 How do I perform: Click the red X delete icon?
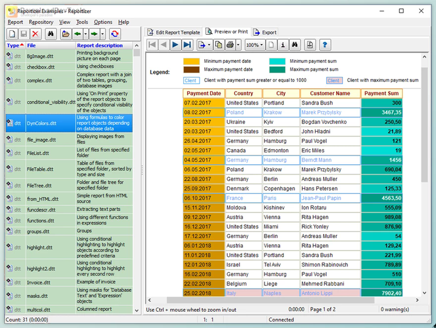35,34
